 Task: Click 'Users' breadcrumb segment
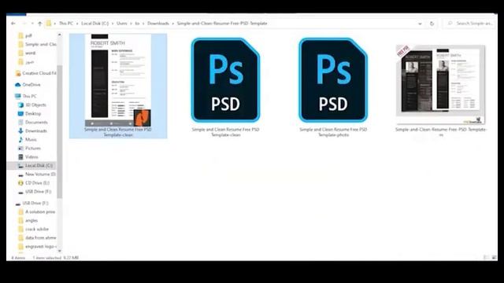[x=122, y=24]
